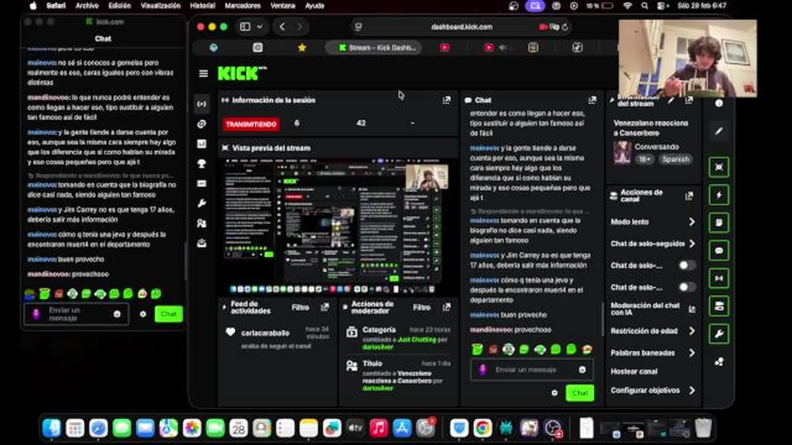This screenshot has height=445, width=792.
Task: Open emoji picker in dashboard chat input
Action: (x=582, y=370)
